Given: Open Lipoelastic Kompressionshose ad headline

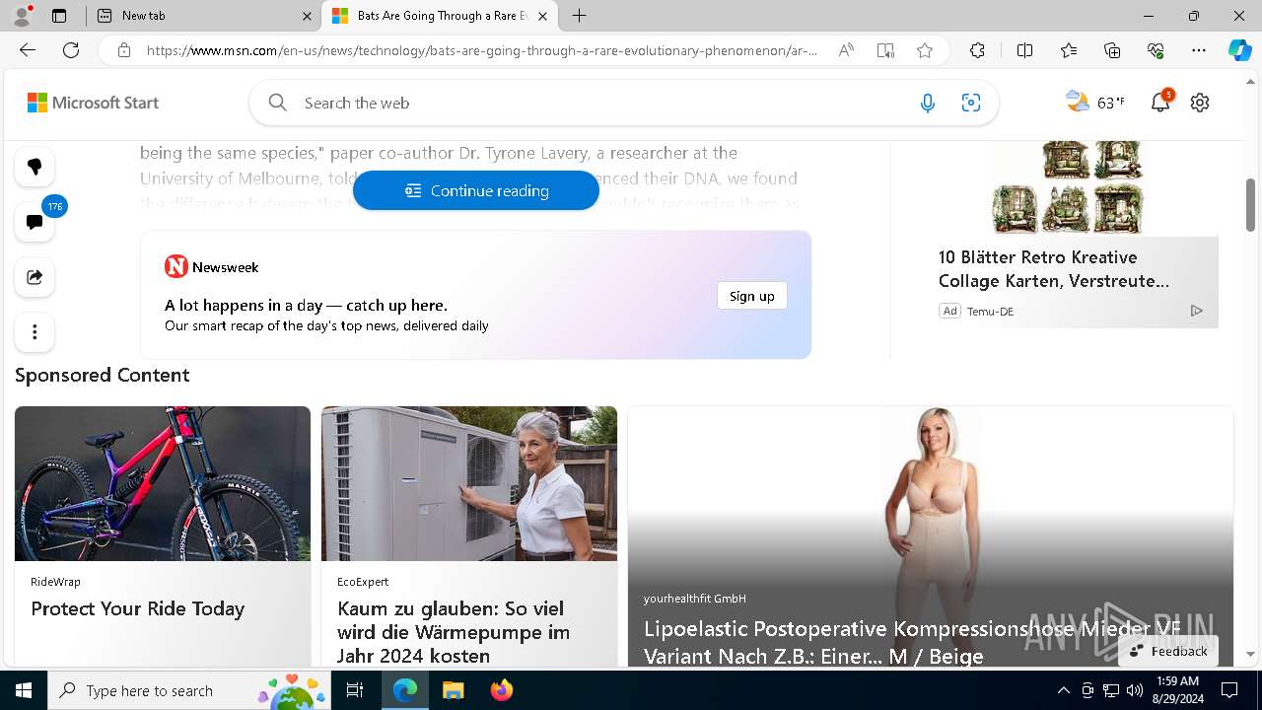Looking at the screenshot, I should click(912, 642).
